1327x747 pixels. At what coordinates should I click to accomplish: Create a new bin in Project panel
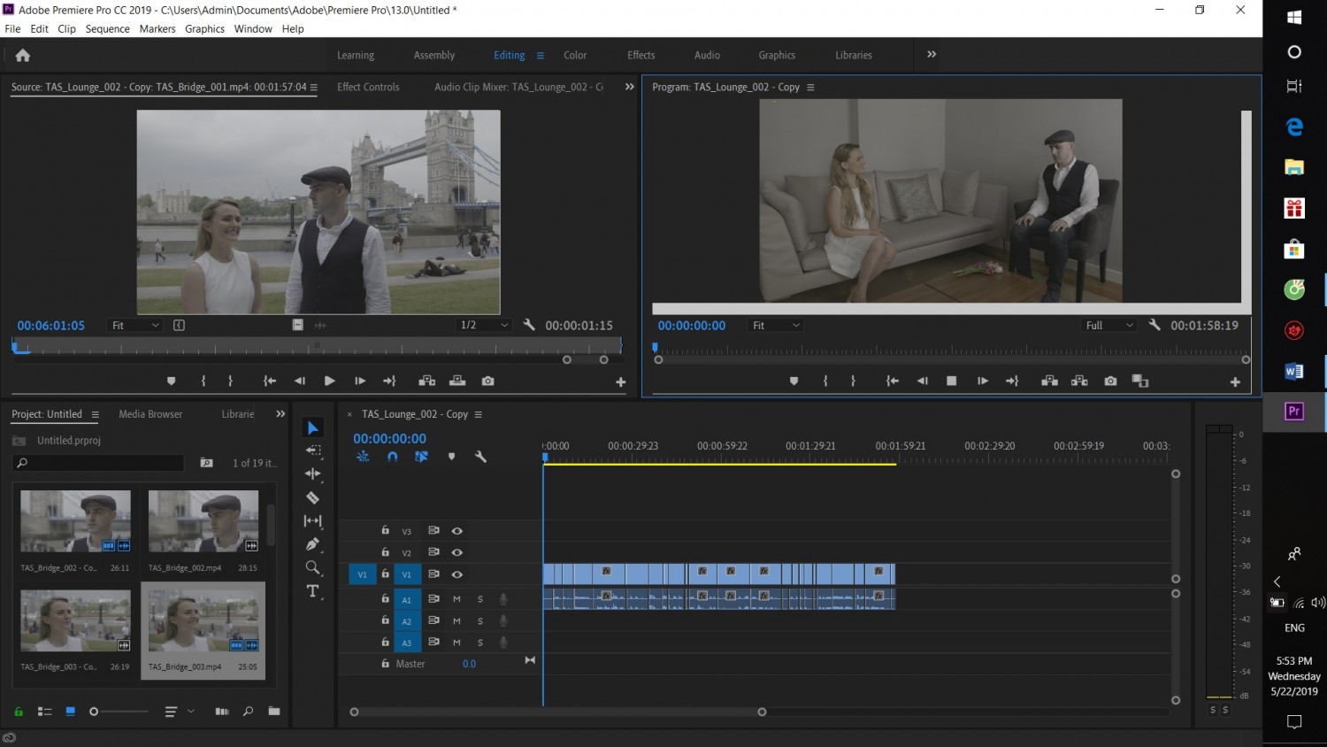point(274,711)
